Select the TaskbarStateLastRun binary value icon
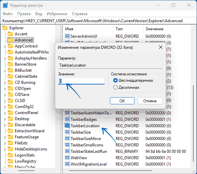This screenshot has width=197, height=174. [x=67, y=151]
